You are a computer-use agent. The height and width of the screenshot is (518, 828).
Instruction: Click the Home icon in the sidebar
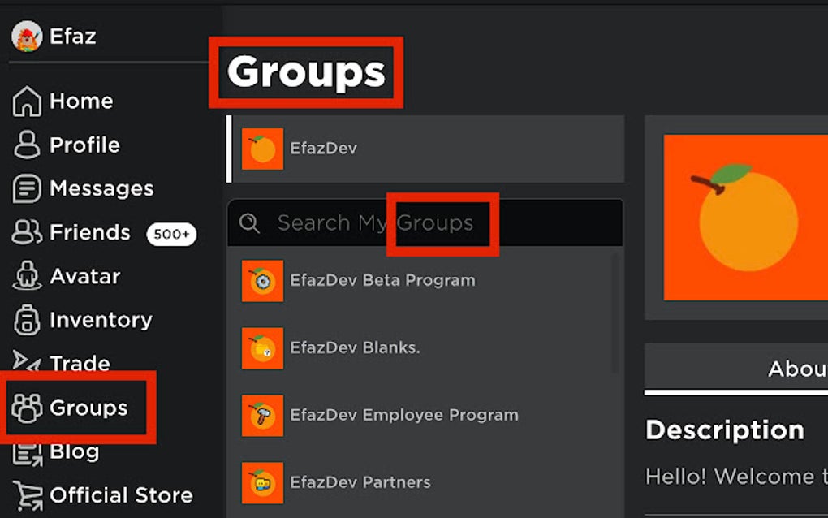tap(27, 101)
